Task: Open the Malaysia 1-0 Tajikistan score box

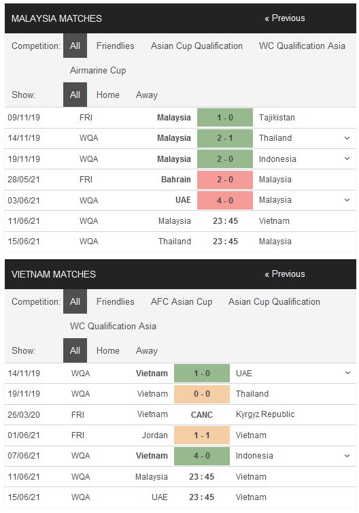Action: pos(225,118)
